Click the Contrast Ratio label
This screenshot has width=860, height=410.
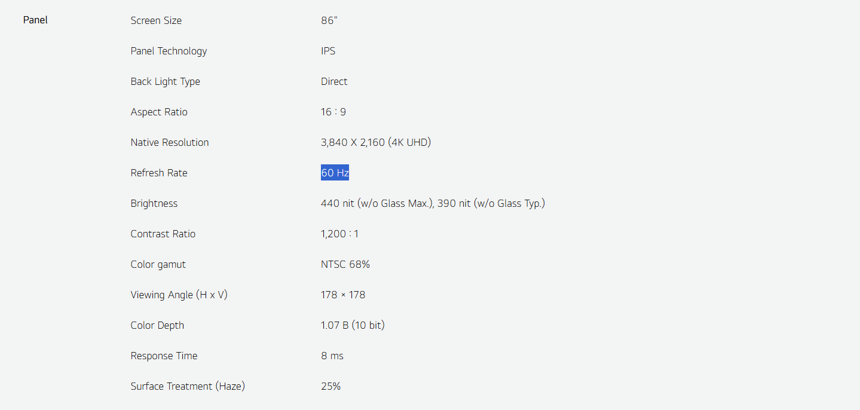pyautogui.click(x=163, y=234)
